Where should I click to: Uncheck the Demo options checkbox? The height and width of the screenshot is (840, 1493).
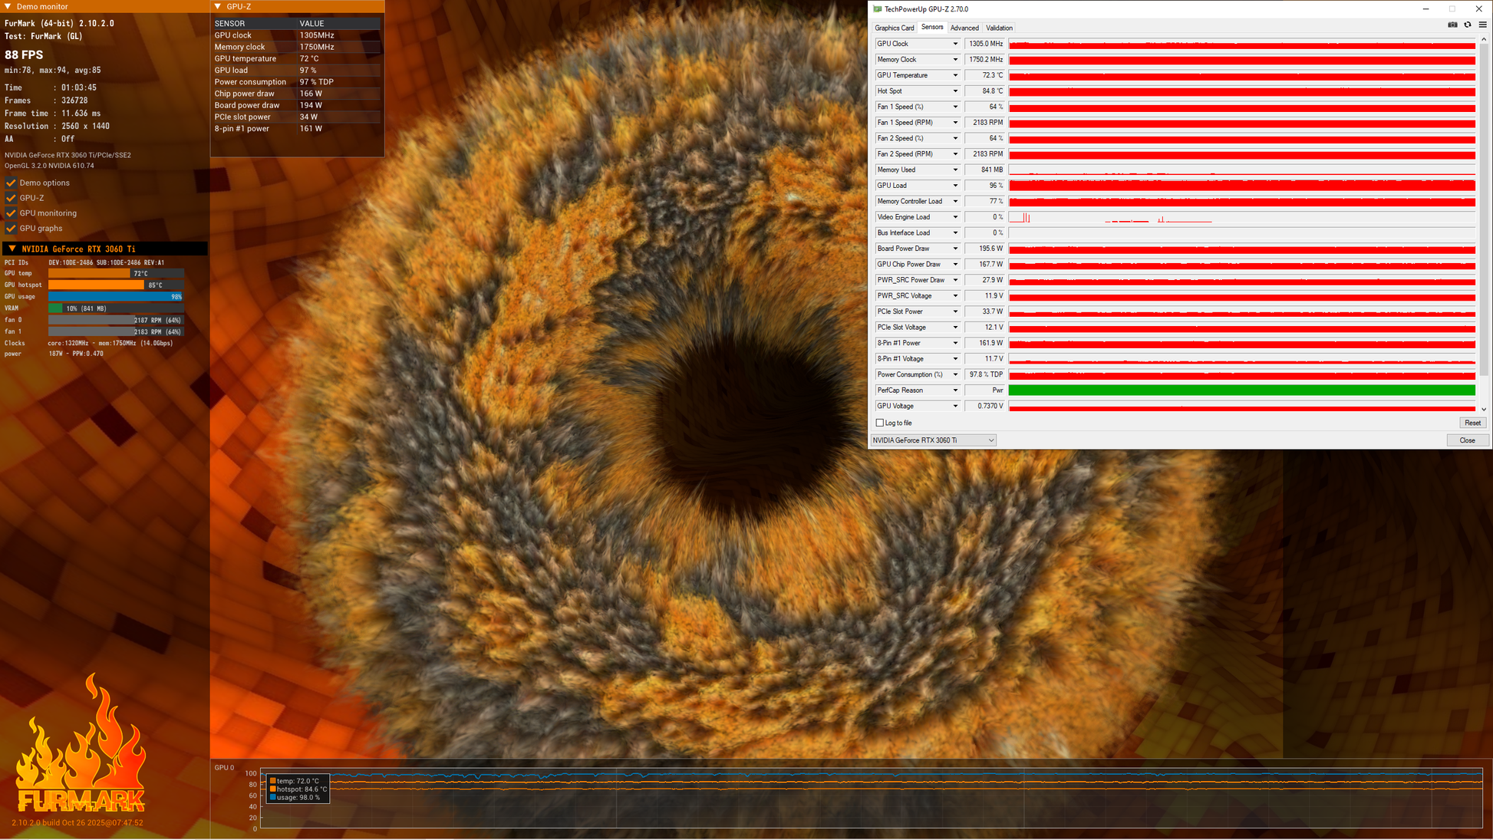pyautogui.click(x=11, y=183)
